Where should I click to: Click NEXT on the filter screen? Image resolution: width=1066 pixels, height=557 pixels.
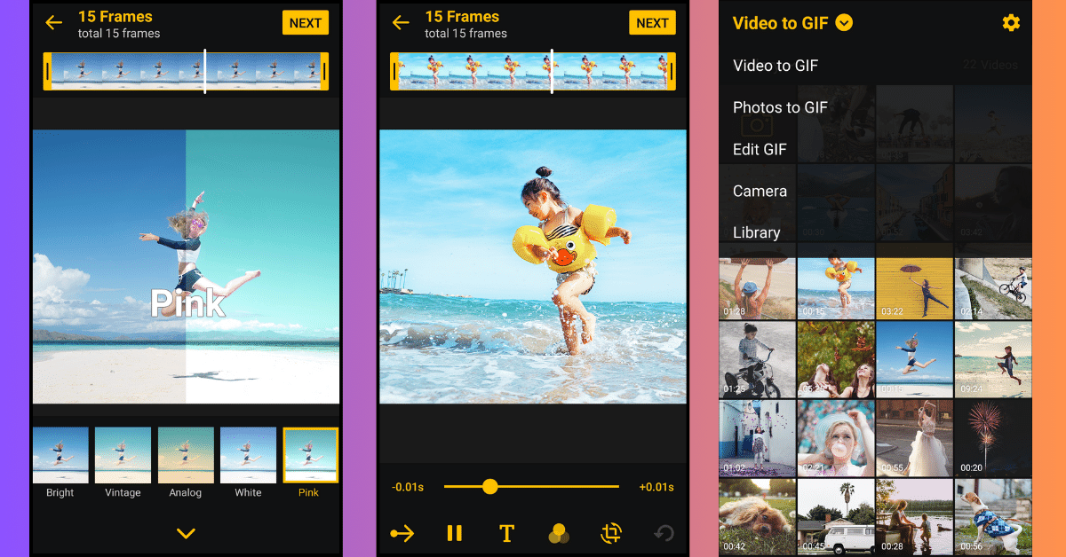[x=306, y=23]
